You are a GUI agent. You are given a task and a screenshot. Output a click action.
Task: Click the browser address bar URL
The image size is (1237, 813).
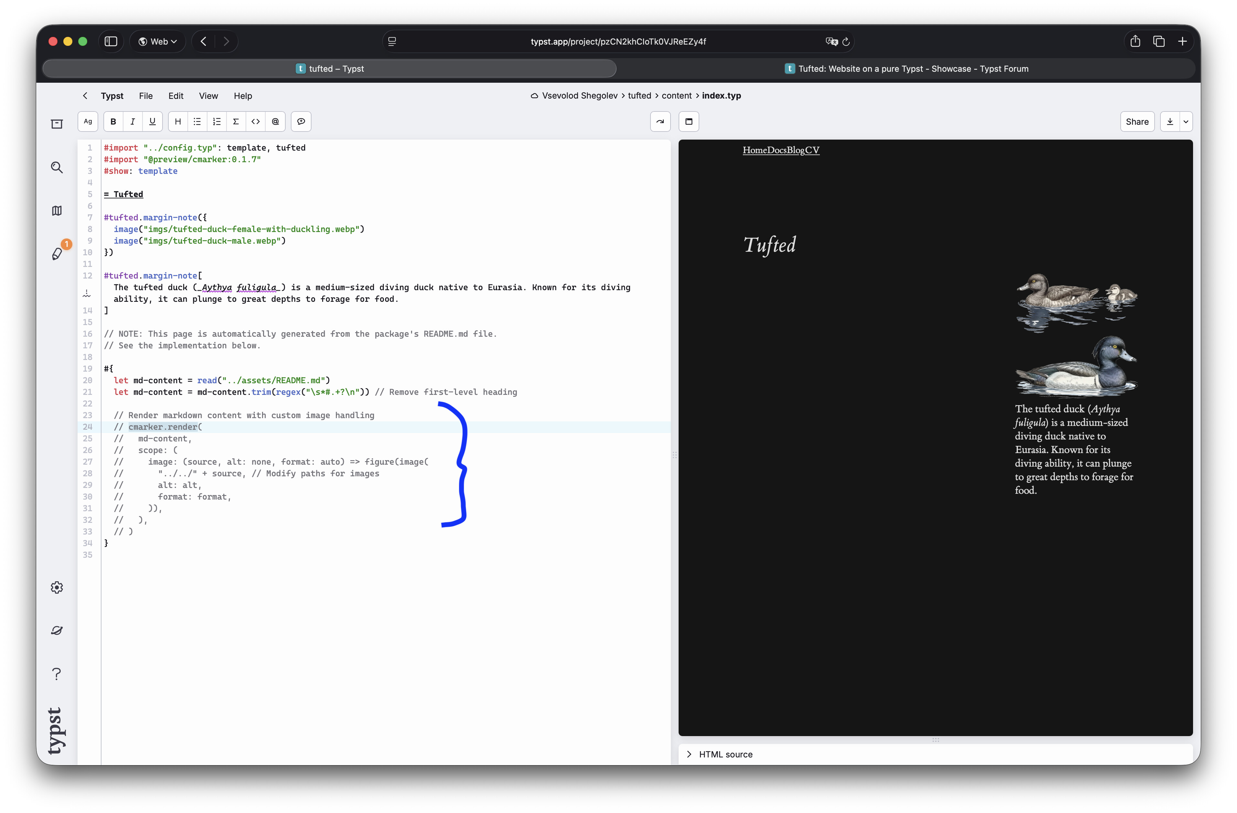click(618, 42)
